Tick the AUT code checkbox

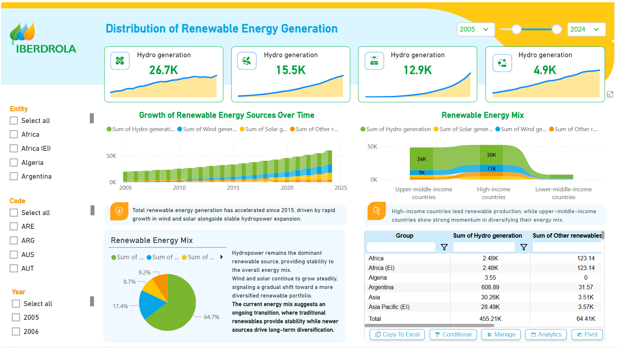[x=14, y=269]
